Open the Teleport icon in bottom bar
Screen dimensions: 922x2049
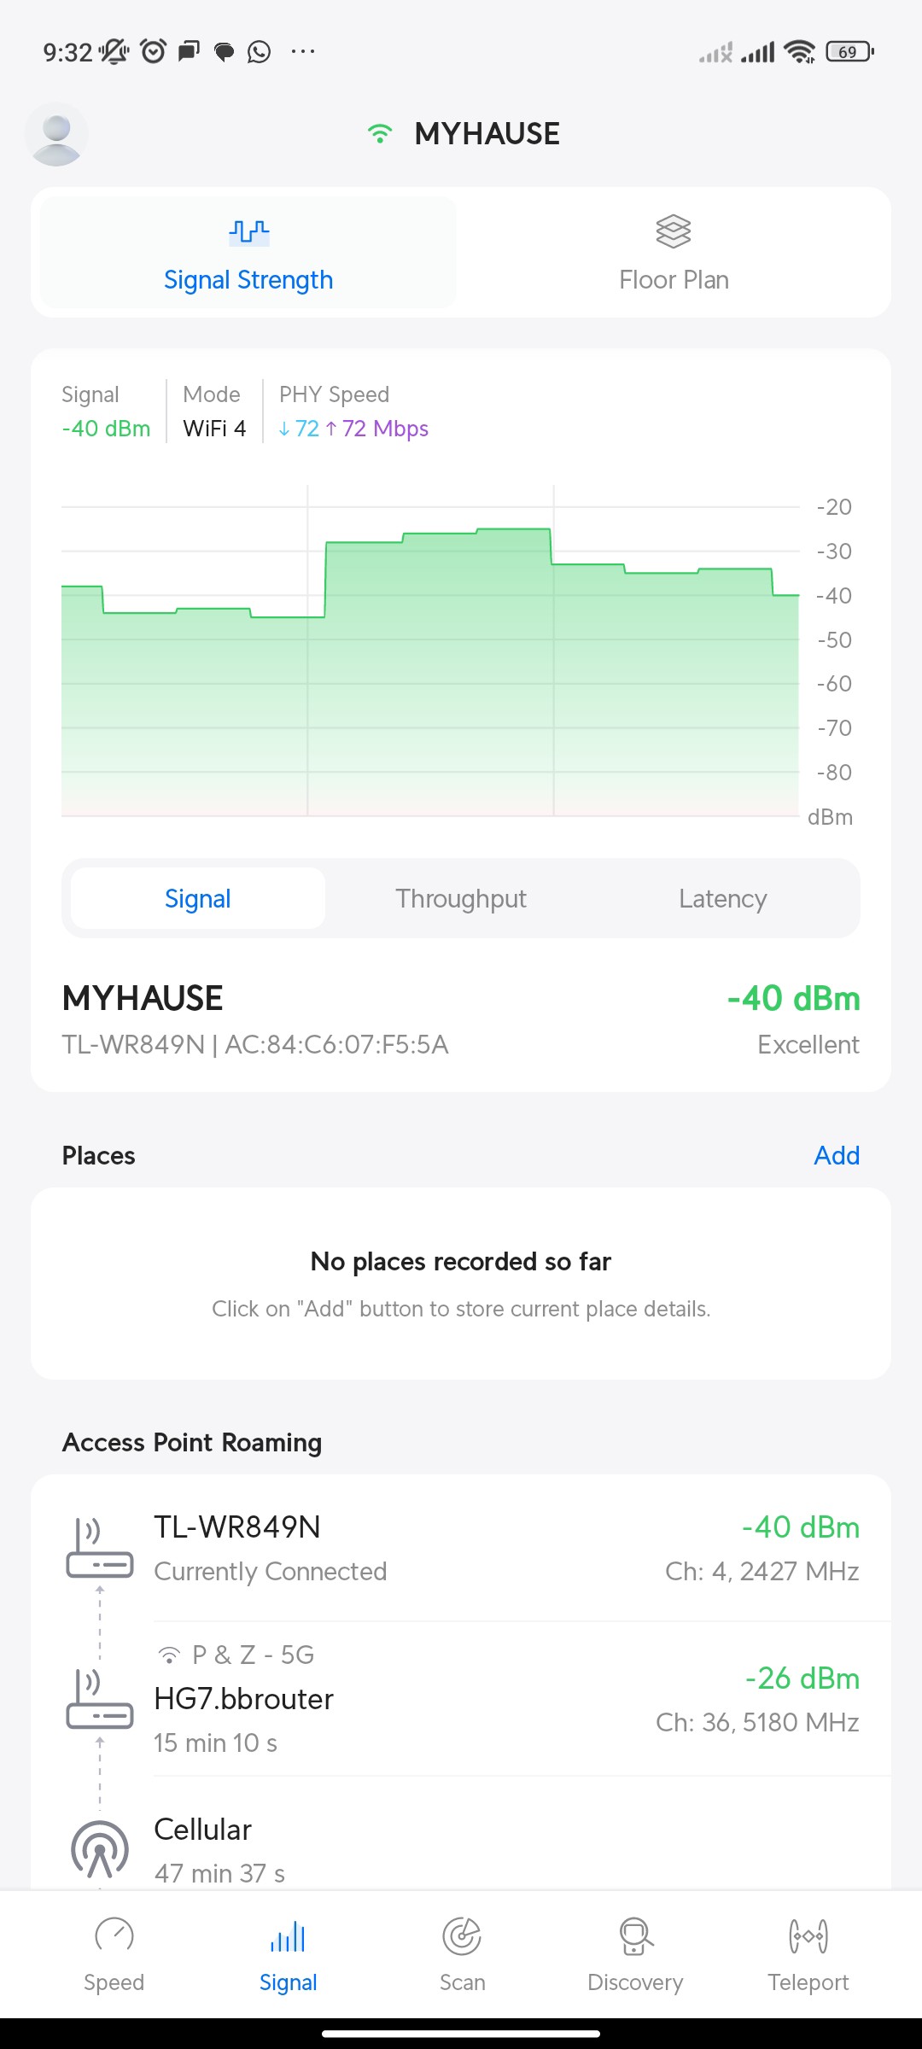(x=808, y=1935)
